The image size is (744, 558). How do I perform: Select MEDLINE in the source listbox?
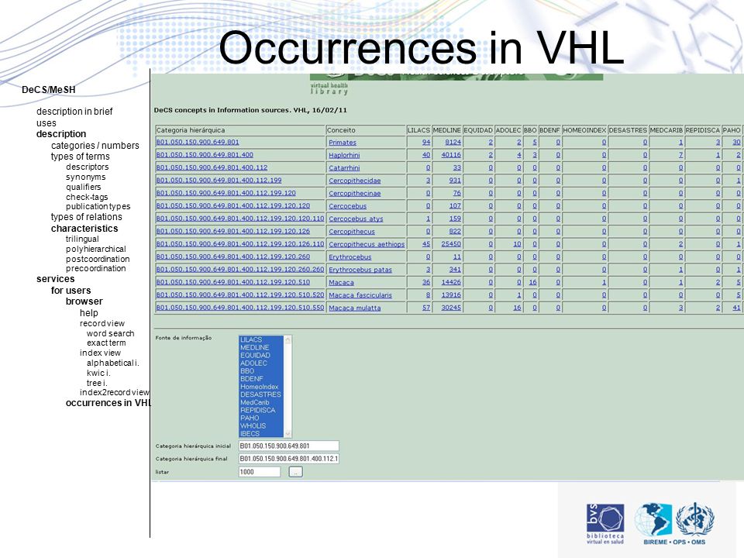tap(254, 347)
